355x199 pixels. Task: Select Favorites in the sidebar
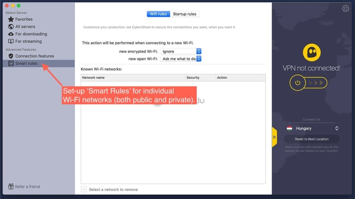coord(38,19)
